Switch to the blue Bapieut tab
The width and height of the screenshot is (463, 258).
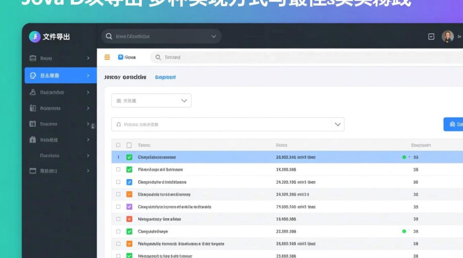pos(166,77)
